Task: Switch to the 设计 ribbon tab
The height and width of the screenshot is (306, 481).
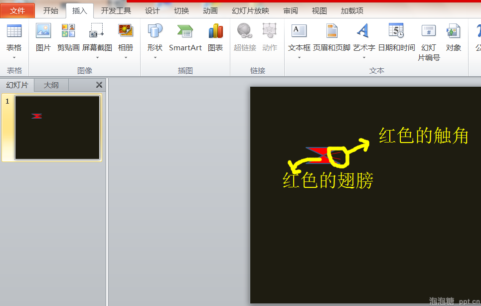Action: click(153, 10)
